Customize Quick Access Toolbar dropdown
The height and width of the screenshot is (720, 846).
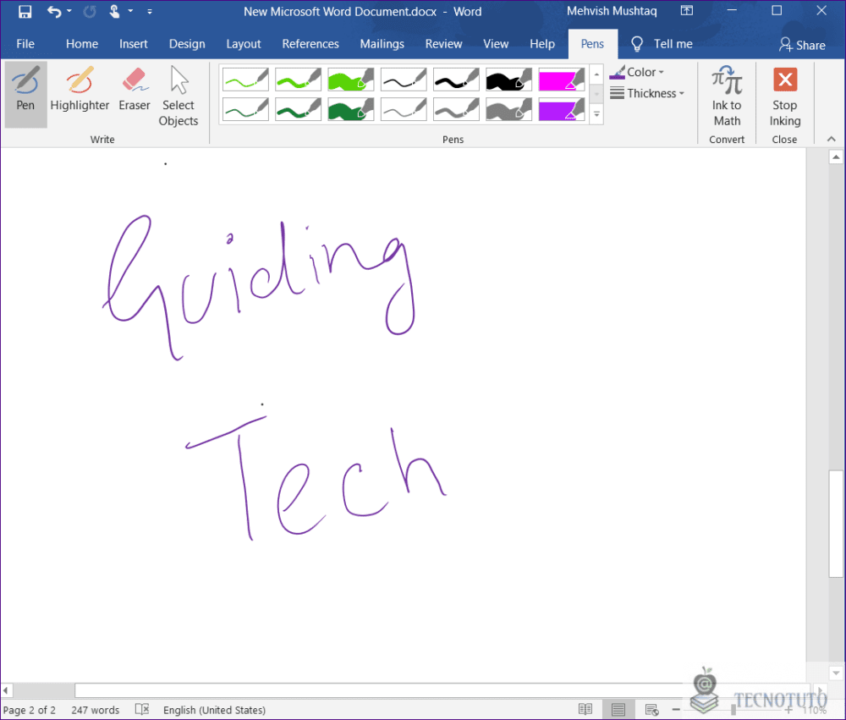[x=150, y=11]
